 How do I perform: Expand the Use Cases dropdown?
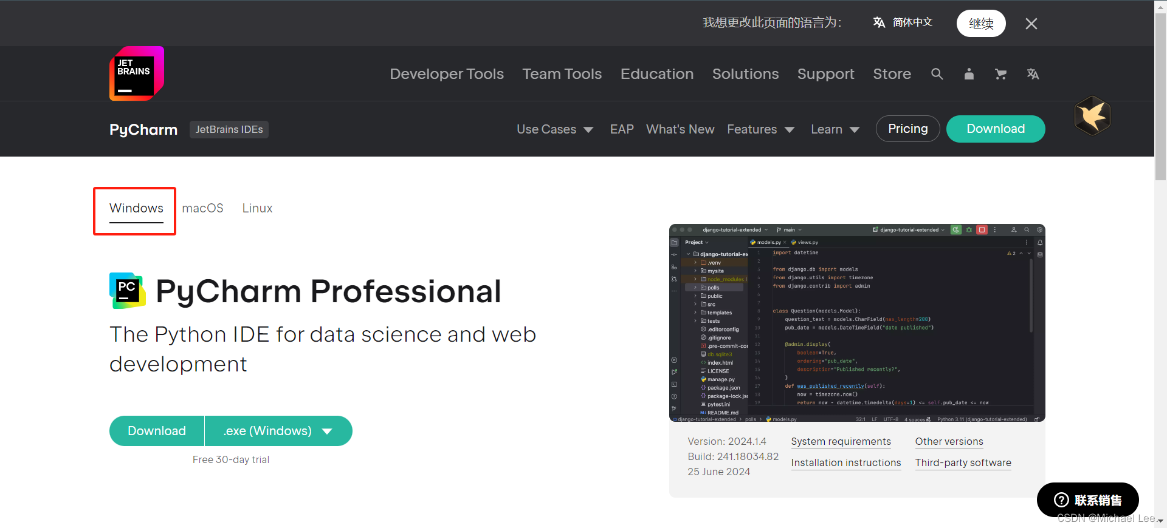[555, 129]
